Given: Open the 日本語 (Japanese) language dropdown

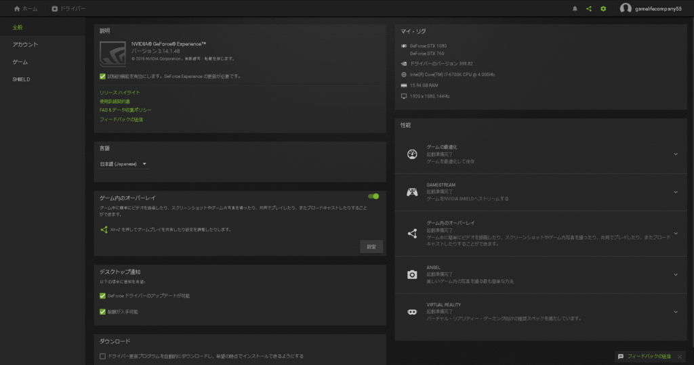Looking at the screenshot, I should click(123, 164).
